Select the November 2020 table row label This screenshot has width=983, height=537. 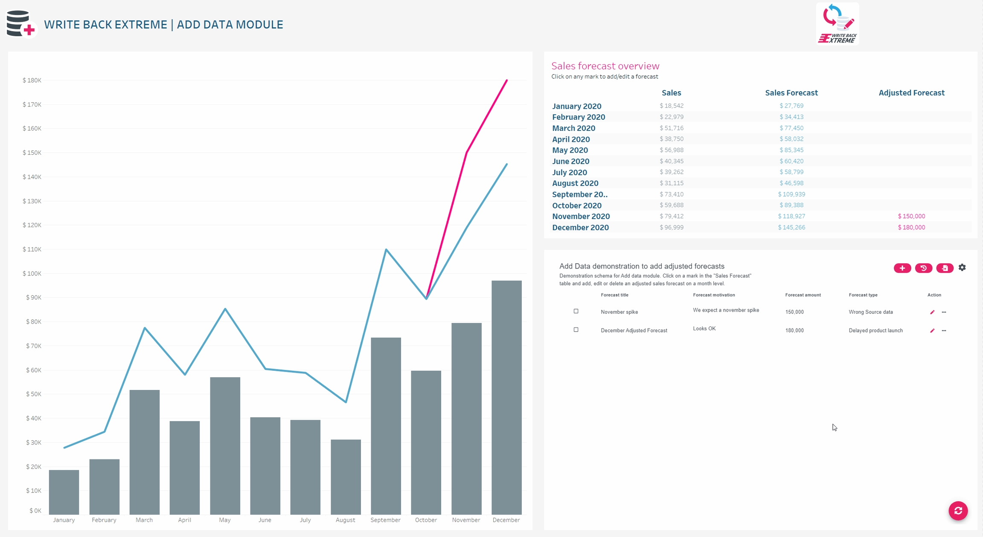(x=581, y=217)
